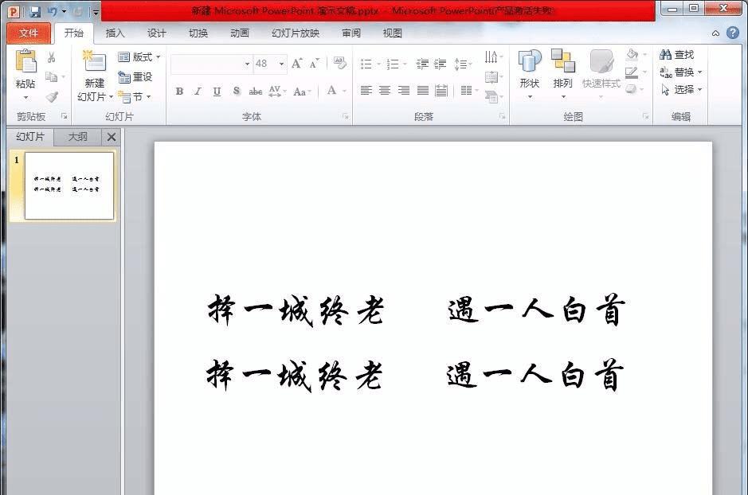Image resolution: width=748 pixels, height=495 pixels.
Task: Toggle bold formatting
Action: point(179,91)
